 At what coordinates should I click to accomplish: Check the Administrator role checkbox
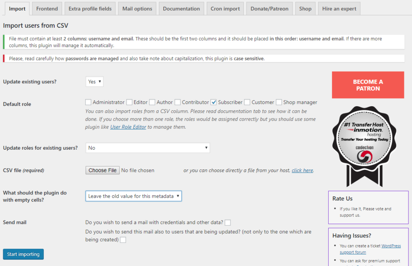(88, 102)
